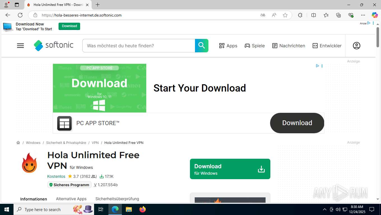Open ad options three-dot icon
This screenshot has width=381, height=215.
pos(322,66)
